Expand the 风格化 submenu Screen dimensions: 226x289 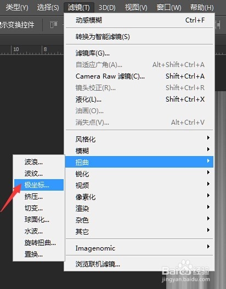(139, 139)
